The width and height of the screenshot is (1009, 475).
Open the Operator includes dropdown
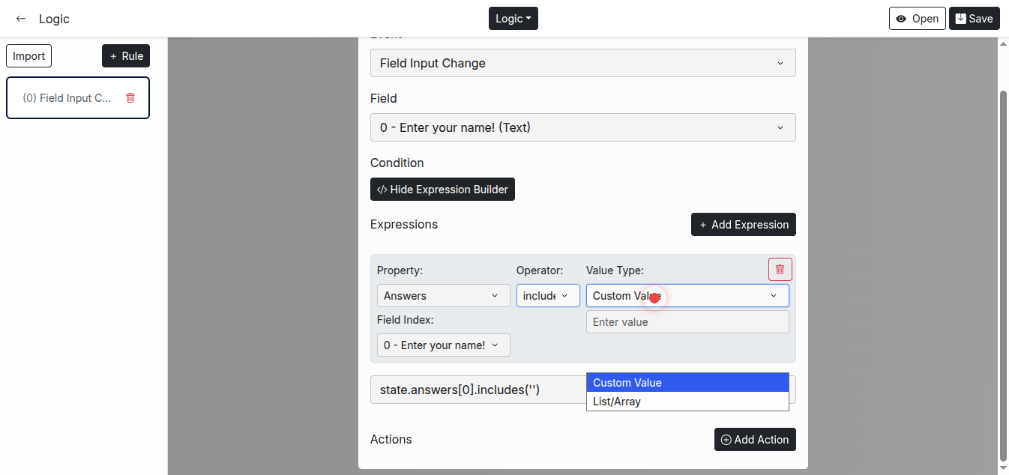click(x=547, y=296)
